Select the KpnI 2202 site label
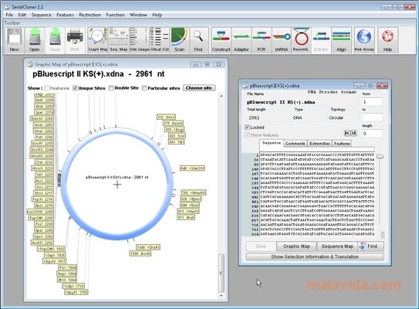 (x=43, y=236)
